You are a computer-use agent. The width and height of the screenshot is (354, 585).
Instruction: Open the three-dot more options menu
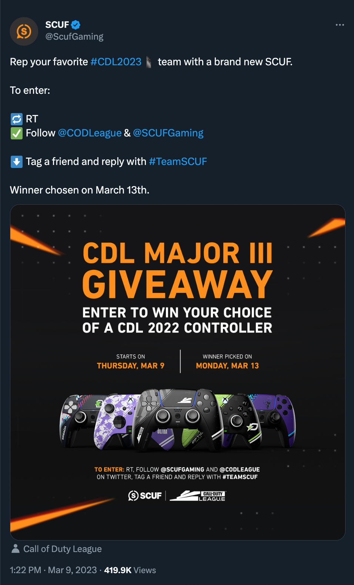coord(340,25)
